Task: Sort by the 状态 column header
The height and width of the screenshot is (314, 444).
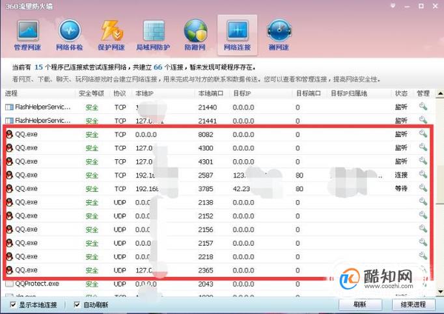Action: (x=401, y=94)
